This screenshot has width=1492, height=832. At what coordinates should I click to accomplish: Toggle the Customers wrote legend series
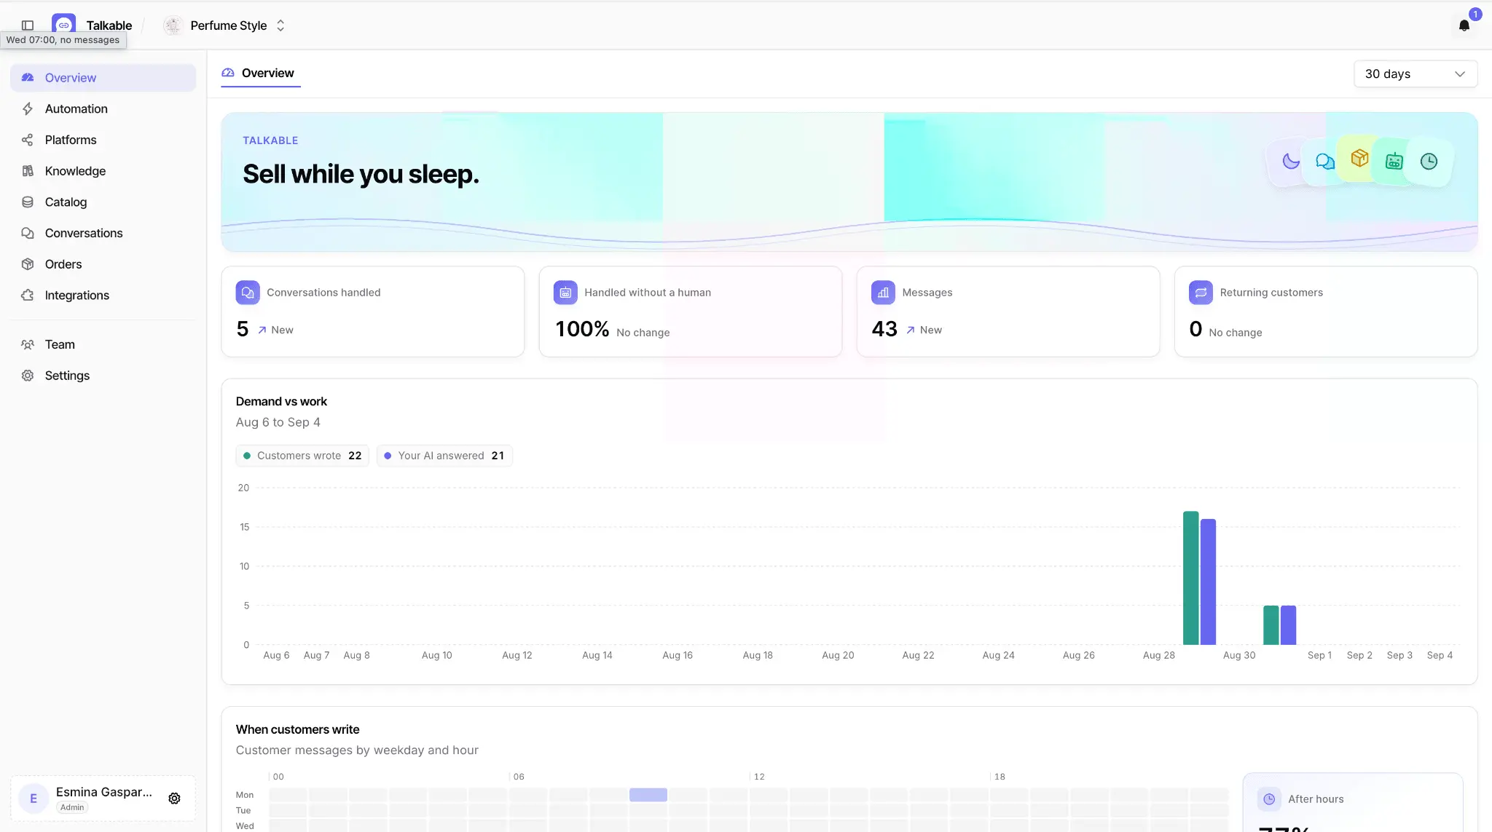pyautogui.click(x=302, y=456)
